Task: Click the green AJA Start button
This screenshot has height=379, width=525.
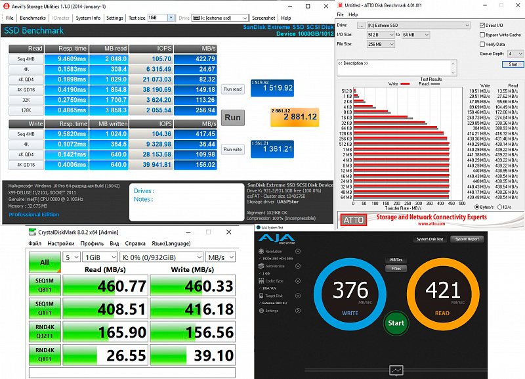Action: (396, 323)
